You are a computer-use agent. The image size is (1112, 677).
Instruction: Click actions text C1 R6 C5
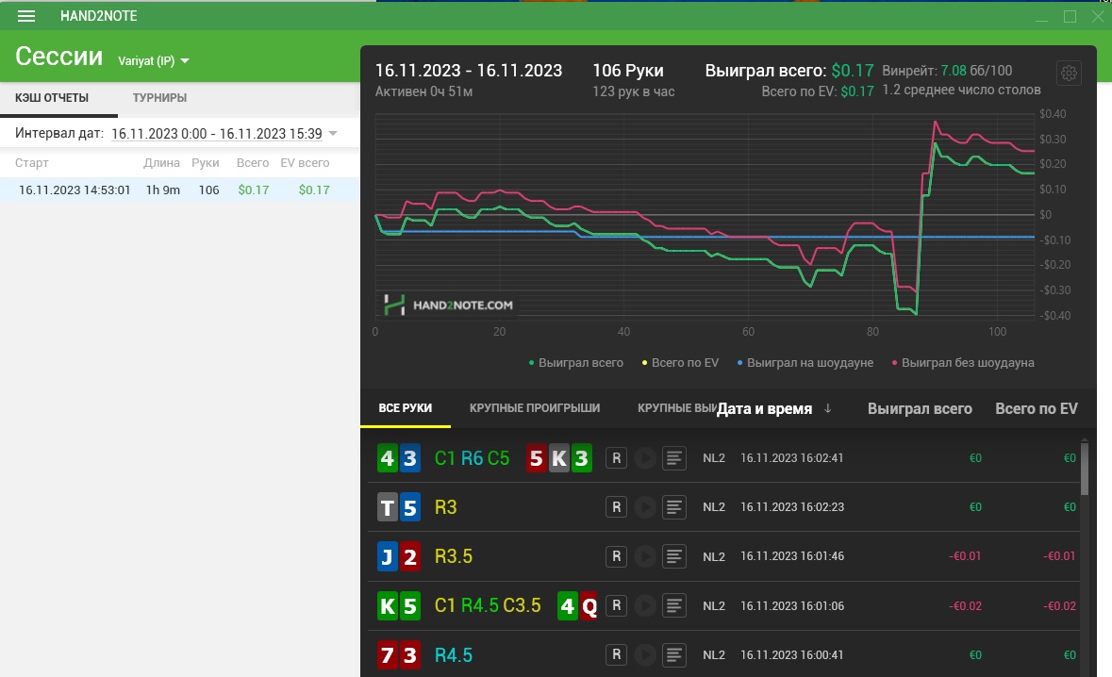click(x=472, y=458)
